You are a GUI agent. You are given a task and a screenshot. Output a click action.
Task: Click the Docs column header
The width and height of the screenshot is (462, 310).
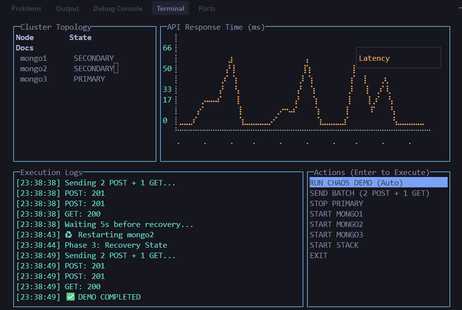coord(25,47)
